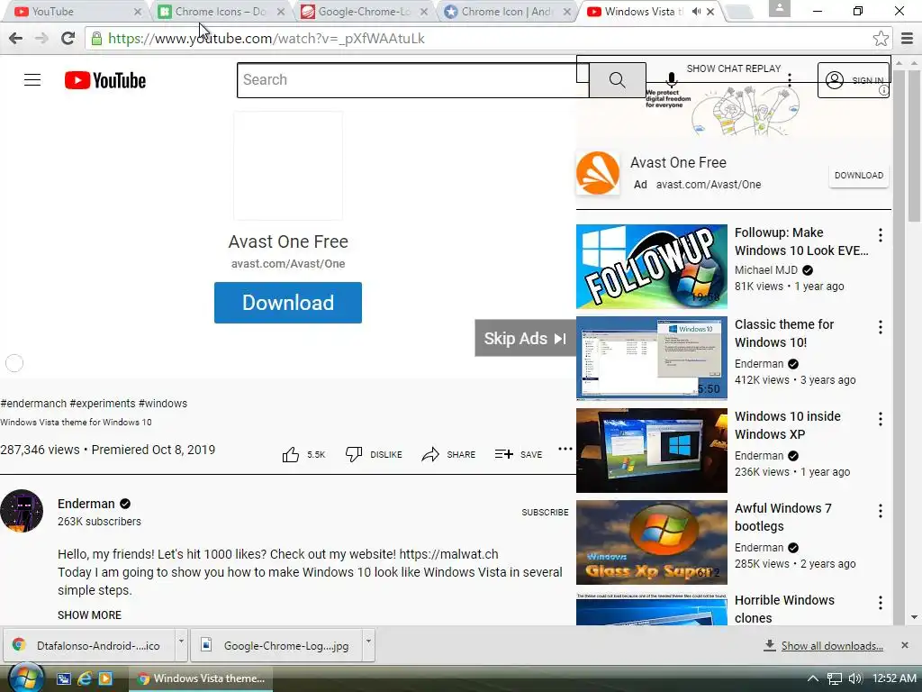Screen dimensions: 922x692
Task: Click #endermanch hashtag
Action: coord(33,403)
